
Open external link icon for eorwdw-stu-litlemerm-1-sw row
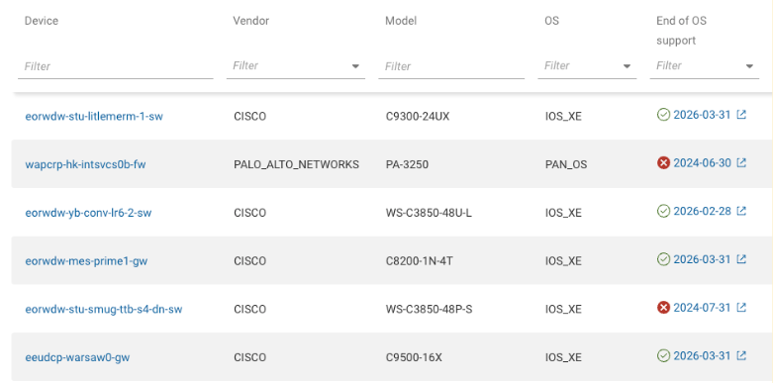[x=741, y=115]
